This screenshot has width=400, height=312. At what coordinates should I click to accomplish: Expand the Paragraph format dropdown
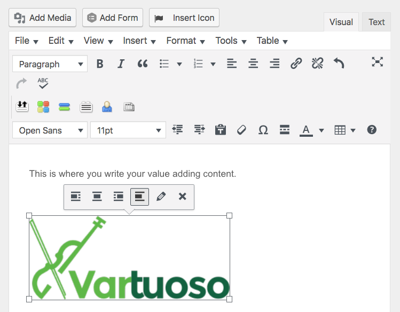tap(50, 64)
